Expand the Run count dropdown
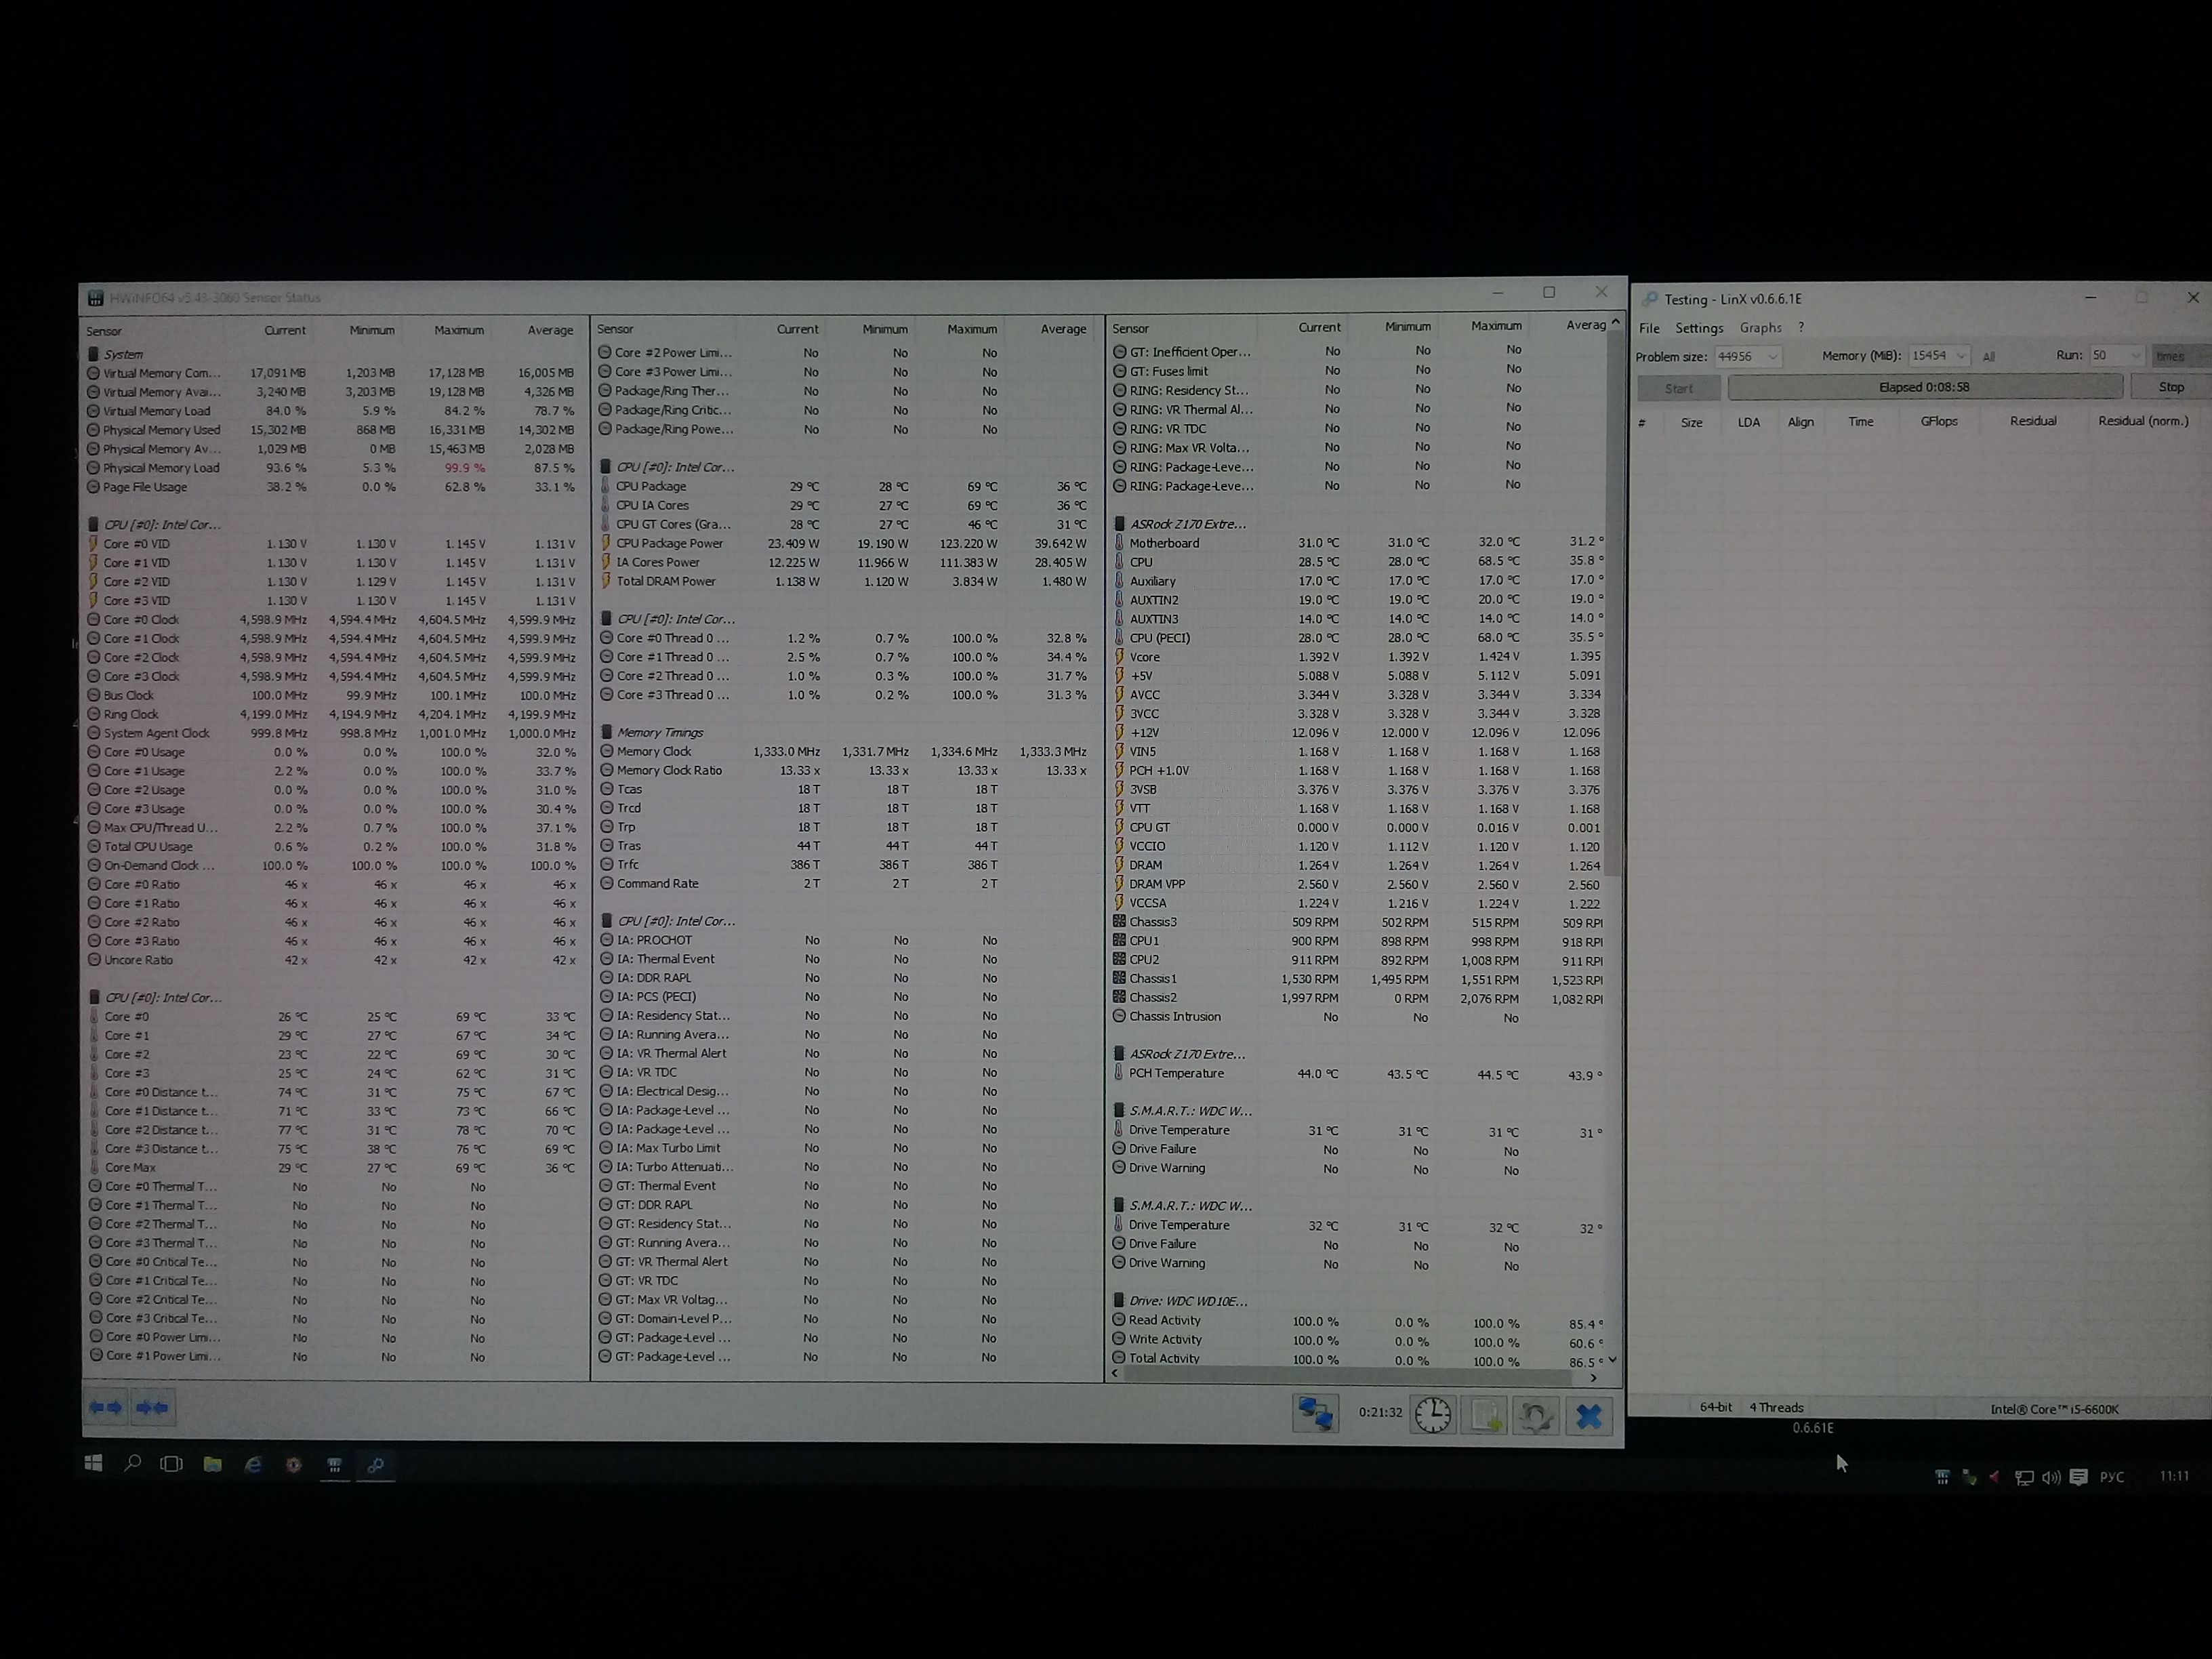This screenshot has width=2212, height=1659. (2135, 356)
